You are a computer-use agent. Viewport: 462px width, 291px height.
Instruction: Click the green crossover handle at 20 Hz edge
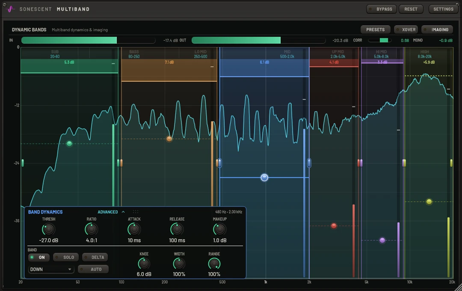pos(23,163)
